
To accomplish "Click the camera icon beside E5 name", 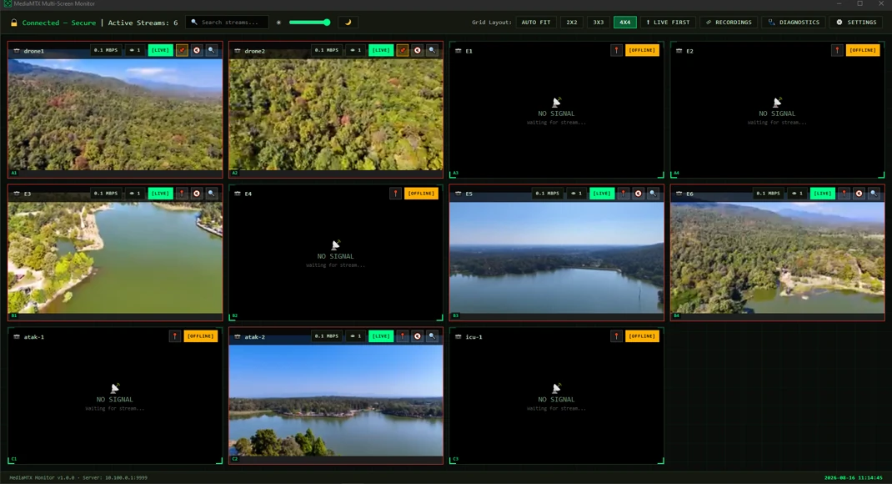I will point(458,194).
